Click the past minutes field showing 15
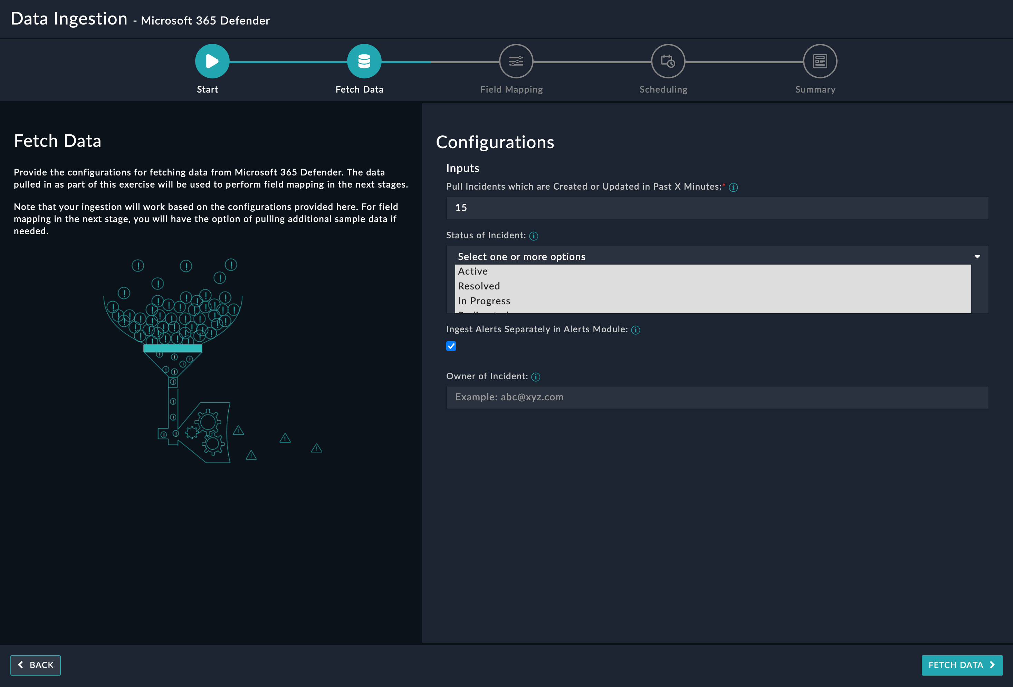This screenshot has width=1013, height=687. [717, 208]
